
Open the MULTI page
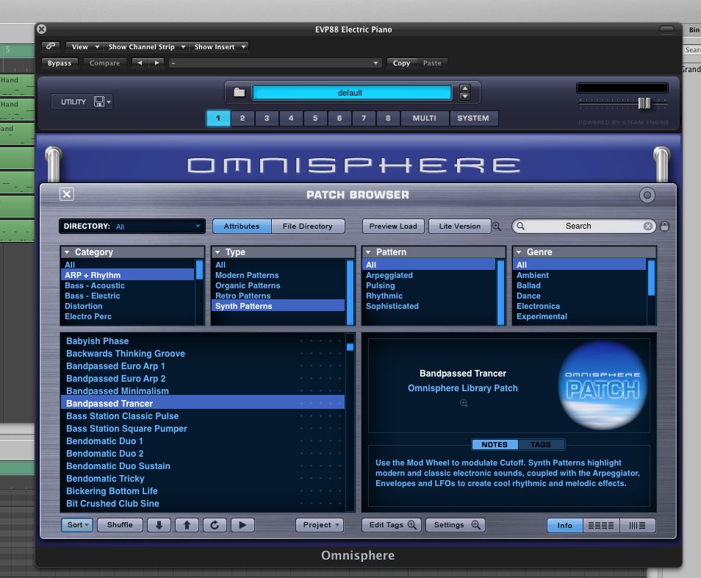[424, 118]
